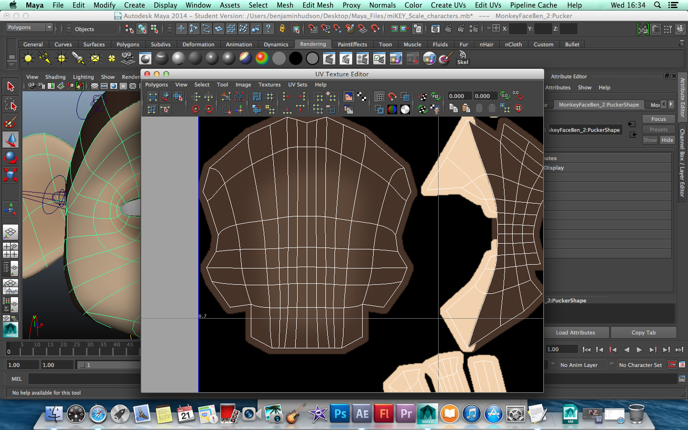Click the PSD network update icon
The height and width of the screenshot is (430, 688).
(435, 97)
